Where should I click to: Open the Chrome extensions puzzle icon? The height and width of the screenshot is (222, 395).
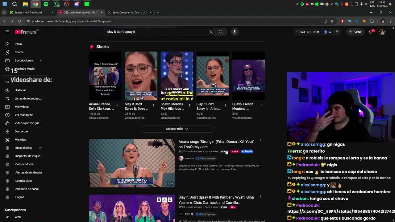[372, 21]
